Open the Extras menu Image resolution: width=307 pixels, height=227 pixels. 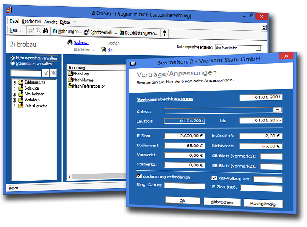[x=65, y=22]
